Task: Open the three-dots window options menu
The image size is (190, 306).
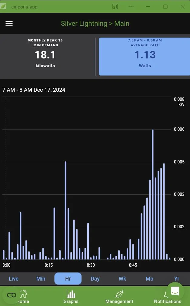Action: point(131,6)
